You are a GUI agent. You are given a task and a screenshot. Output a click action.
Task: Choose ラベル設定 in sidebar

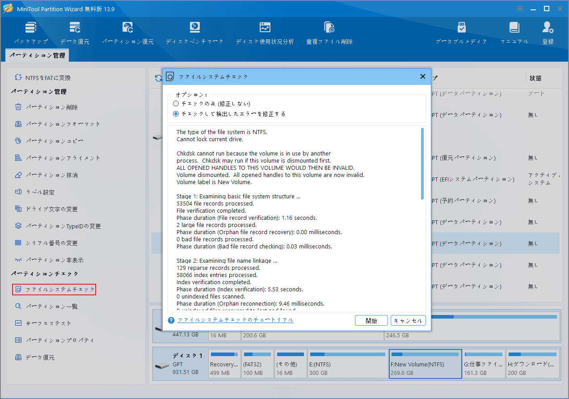coord(35,192)
